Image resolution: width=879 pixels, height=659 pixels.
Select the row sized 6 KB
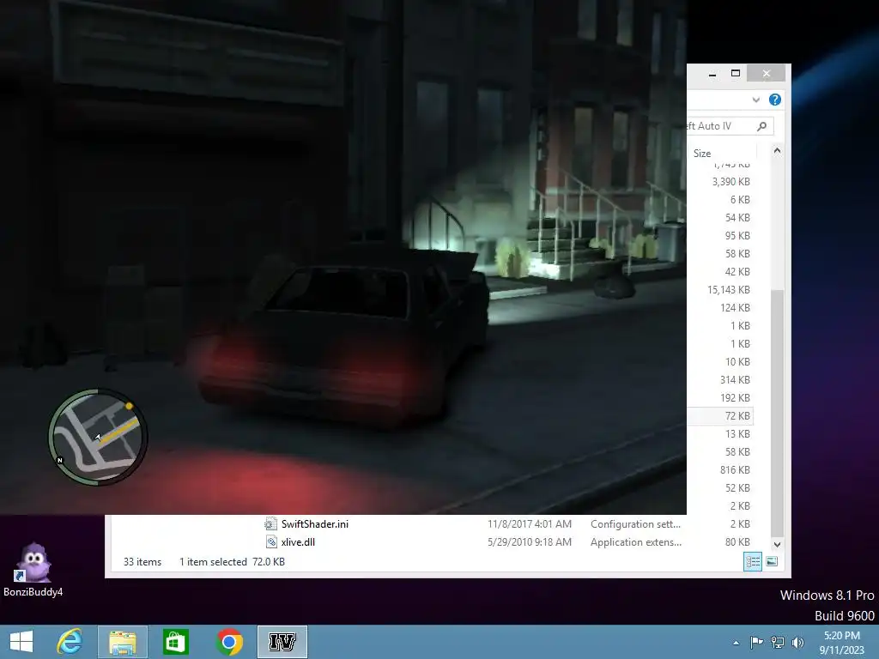click(x=740, y=199)
